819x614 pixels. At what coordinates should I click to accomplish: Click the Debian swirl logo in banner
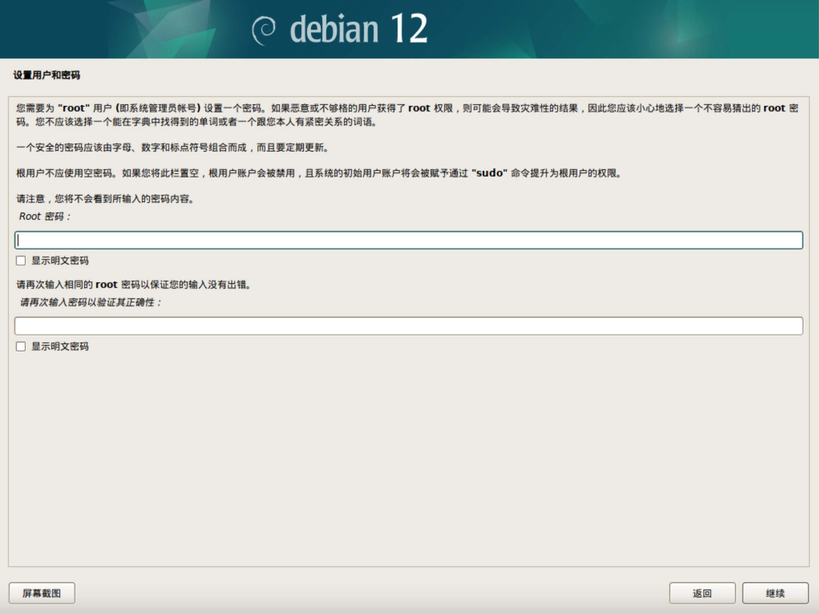tap(264, 30)
